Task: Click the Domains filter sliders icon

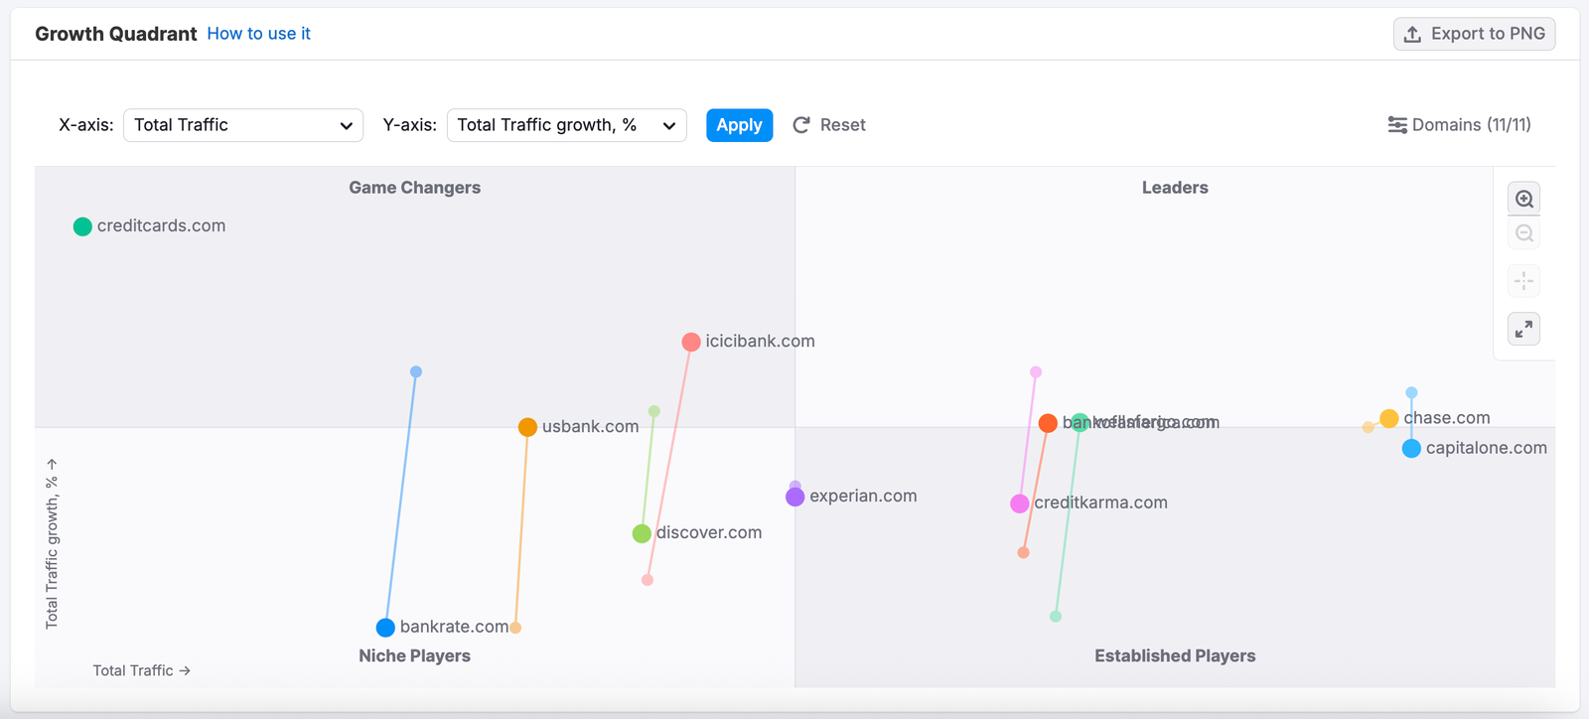Action: tap(1397, 125)
